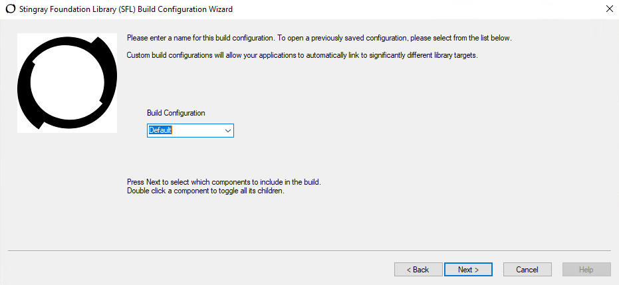
Task: Click the greyed-out Help button
Action: tap(586, 269)
